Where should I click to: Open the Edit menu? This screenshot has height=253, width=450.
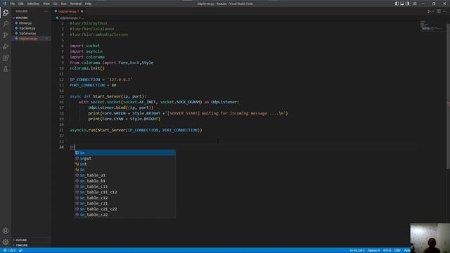pyautogui.click(x=21, y=4)
